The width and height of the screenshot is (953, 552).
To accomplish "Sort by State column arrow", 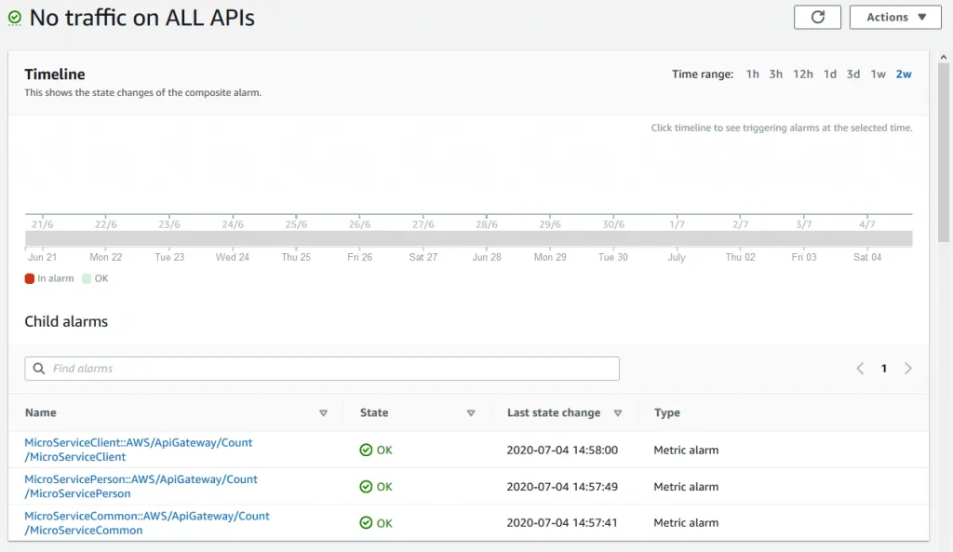I will click(471, 413).
